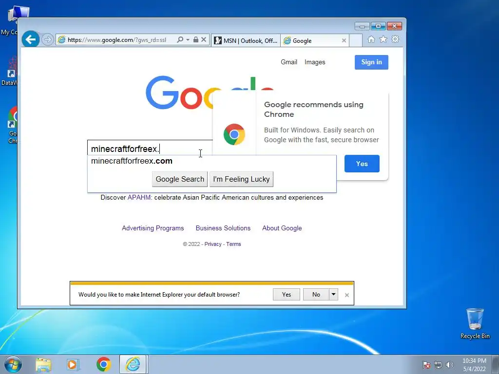This screenshot has width=499, height=374.
Task: Minimize the Internet Explorer window
Action: [x=362, y=26]
